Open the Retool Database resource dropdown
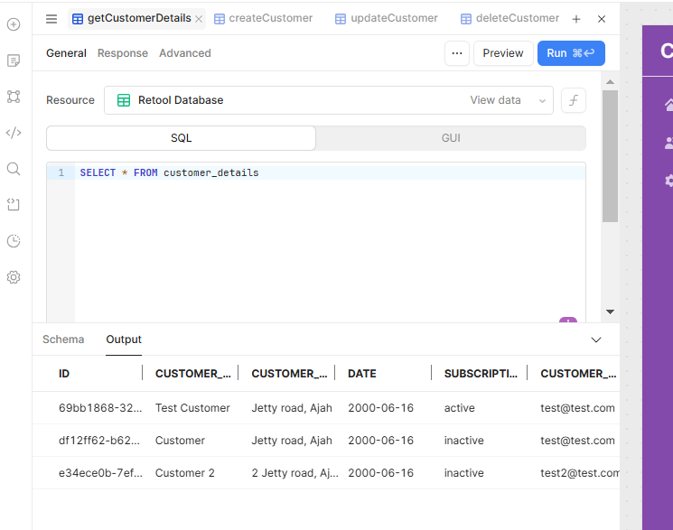 tap(329, 100)
